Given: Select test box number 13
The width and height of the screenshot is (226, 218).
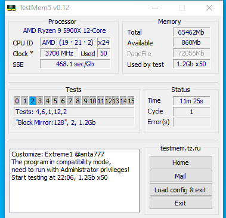Looking at the screenshot, I should (116, 101).
